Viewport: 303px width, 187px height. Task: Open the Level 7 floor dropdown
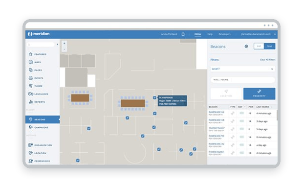point(243,69)
